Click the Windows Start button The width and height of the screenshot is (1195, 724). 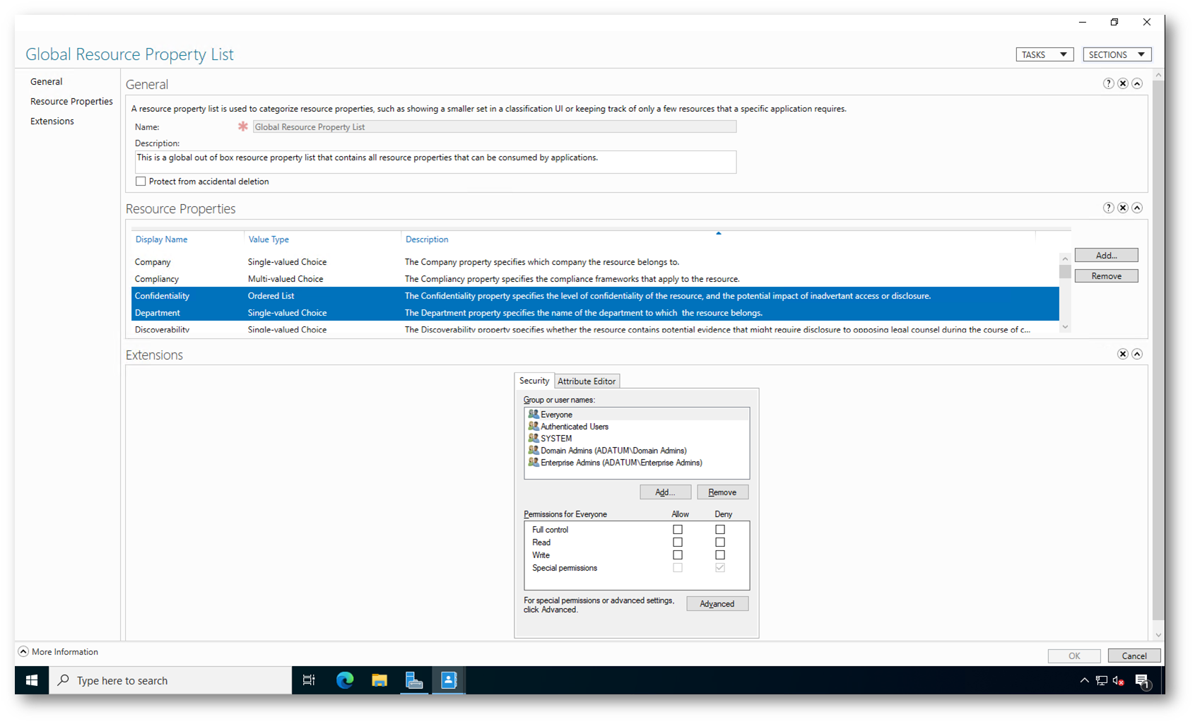tap(32, 680)
